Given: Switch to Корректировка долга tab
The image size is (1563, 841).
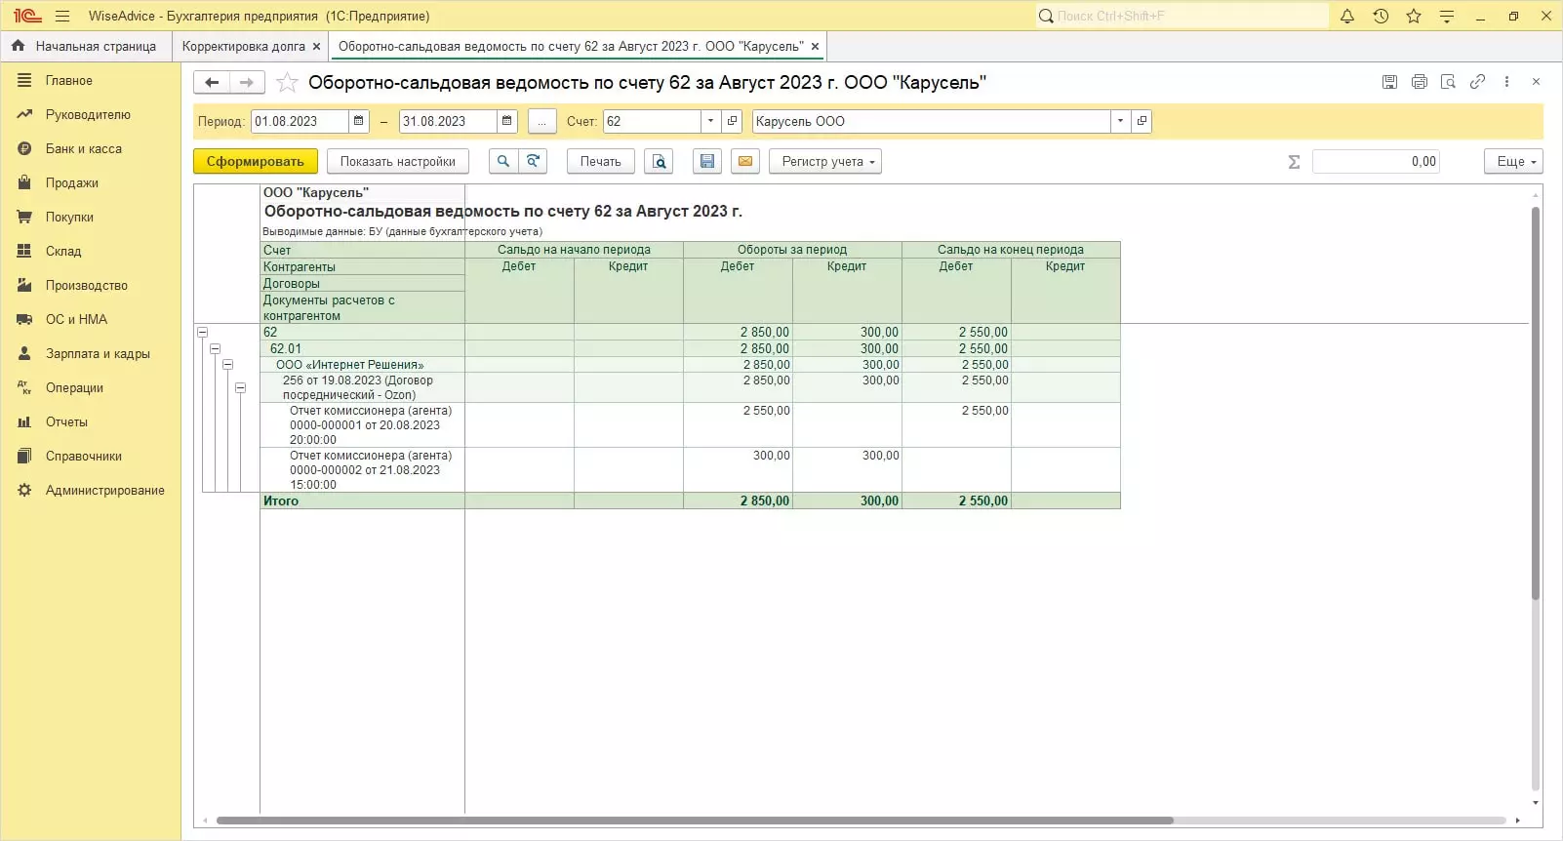Looking at the screenshot, I should pyautogui.click(x=243, y=47).
